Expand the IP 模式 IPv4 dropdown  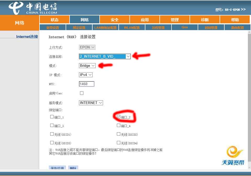(86, 75)
